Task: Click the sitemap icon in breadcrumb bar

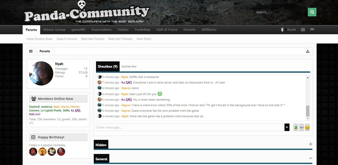Action: [x=308, y=51]
